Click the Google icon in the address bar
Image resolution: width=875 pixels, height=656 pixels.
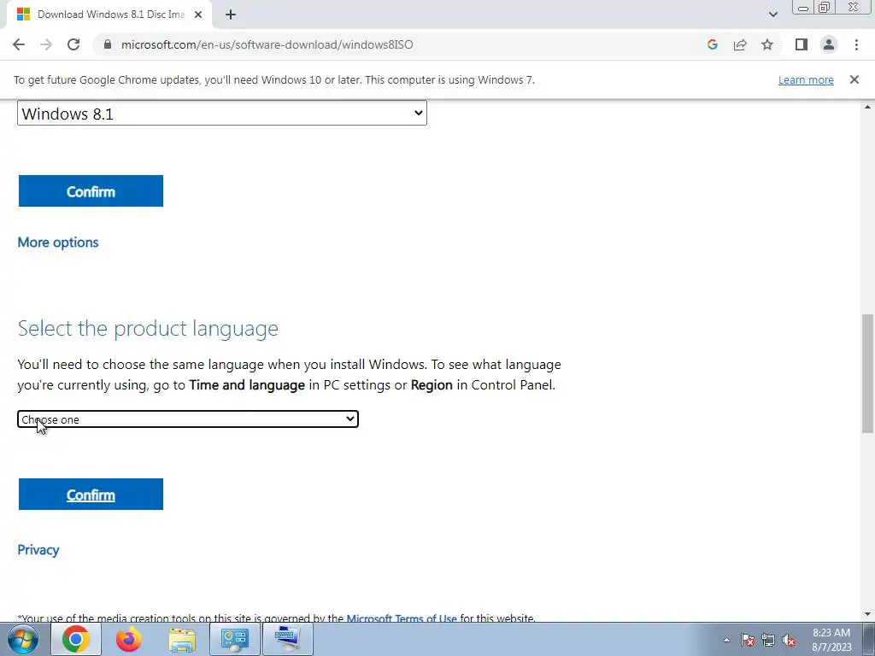tap(712, 44)
